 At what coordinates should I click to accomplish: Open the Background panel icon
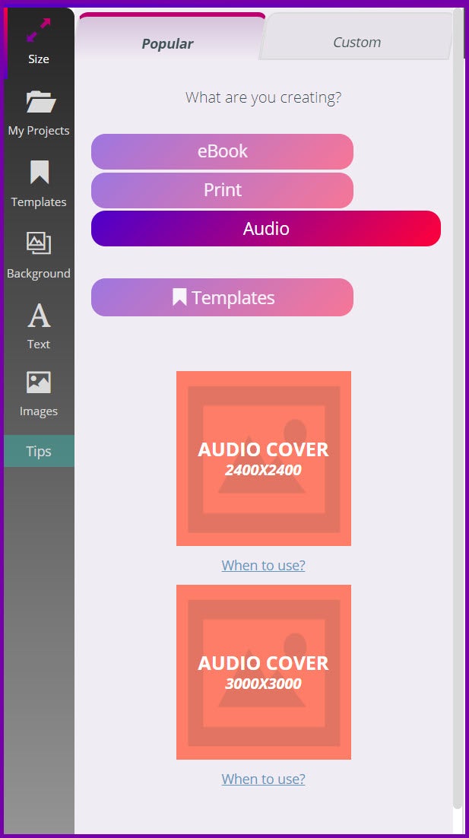39,243
